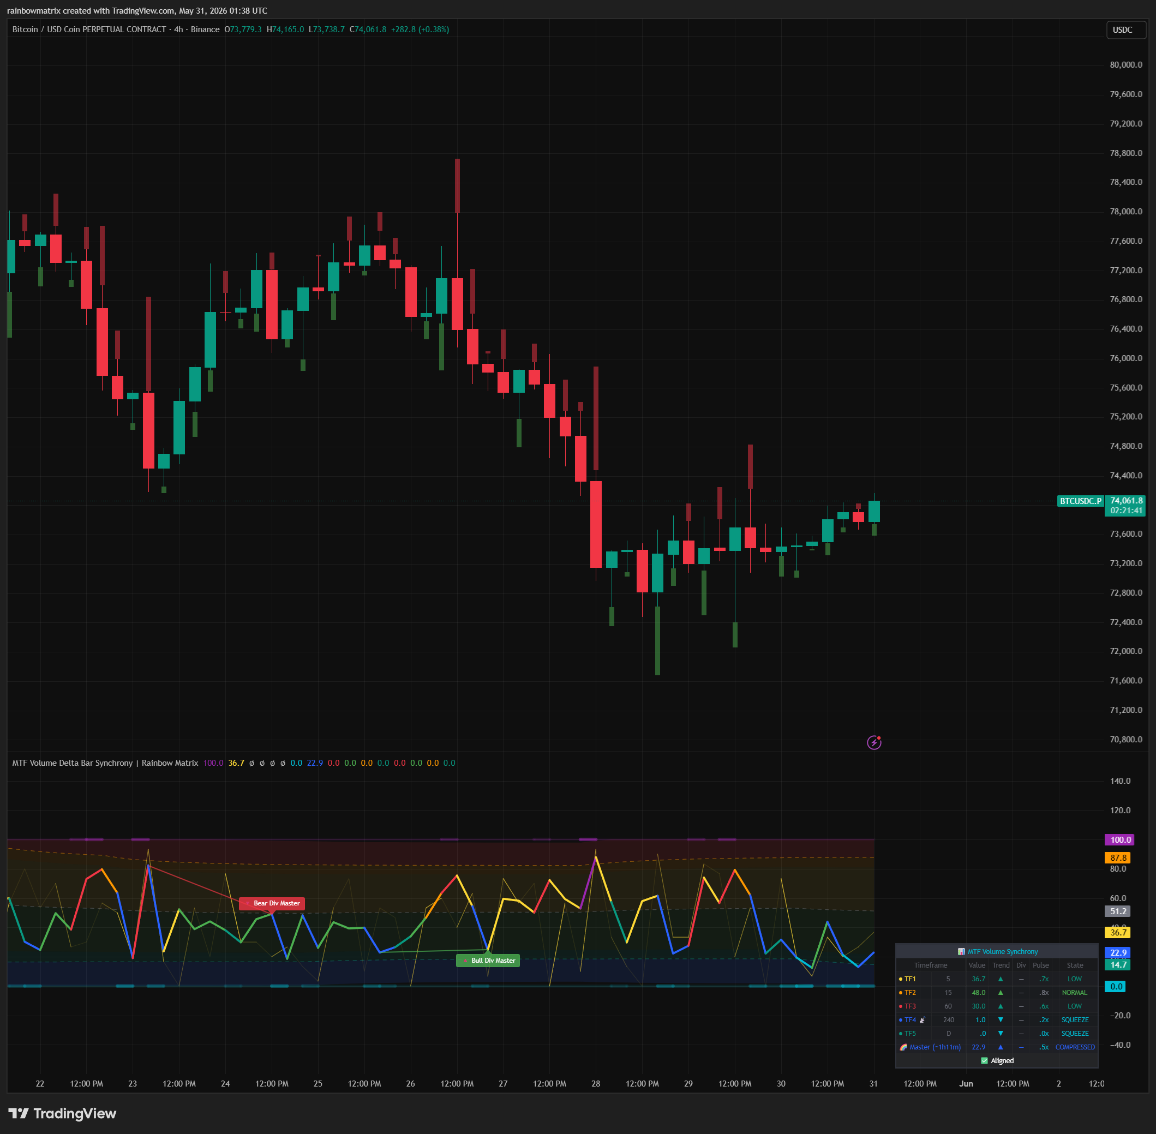Click the TF1 value 36.7 in table
The height and width of the screenshot is (1134, 1156).
click(x=979, y=979)
